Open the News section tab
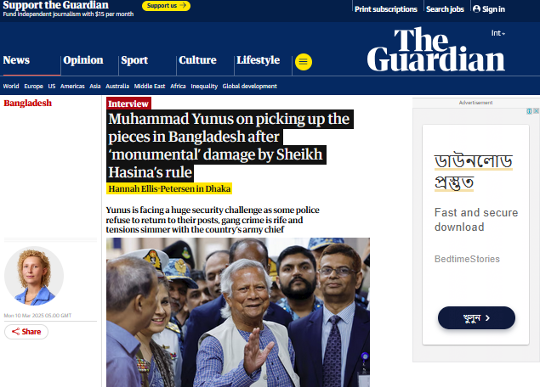 pyautogui.click(x=16, y=60)
